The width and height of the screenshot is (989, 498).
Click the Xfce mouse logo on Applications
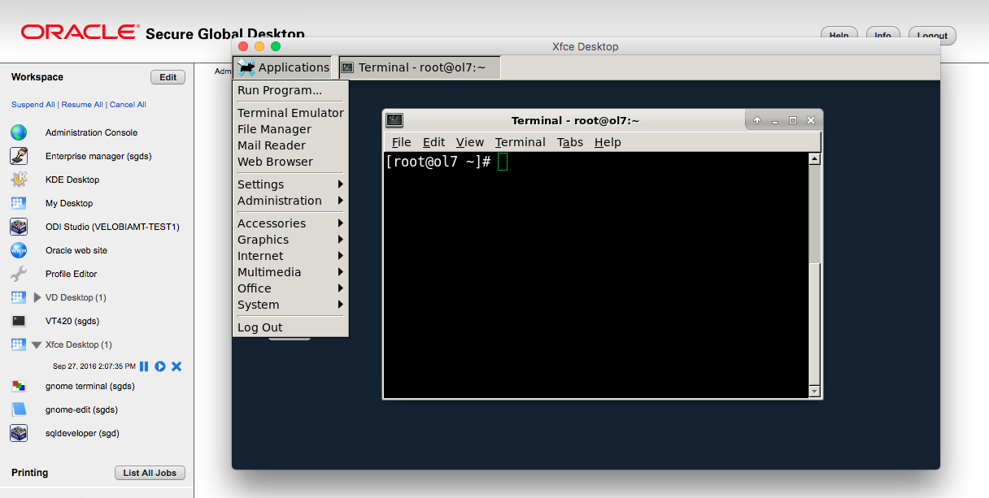point(246,67)
